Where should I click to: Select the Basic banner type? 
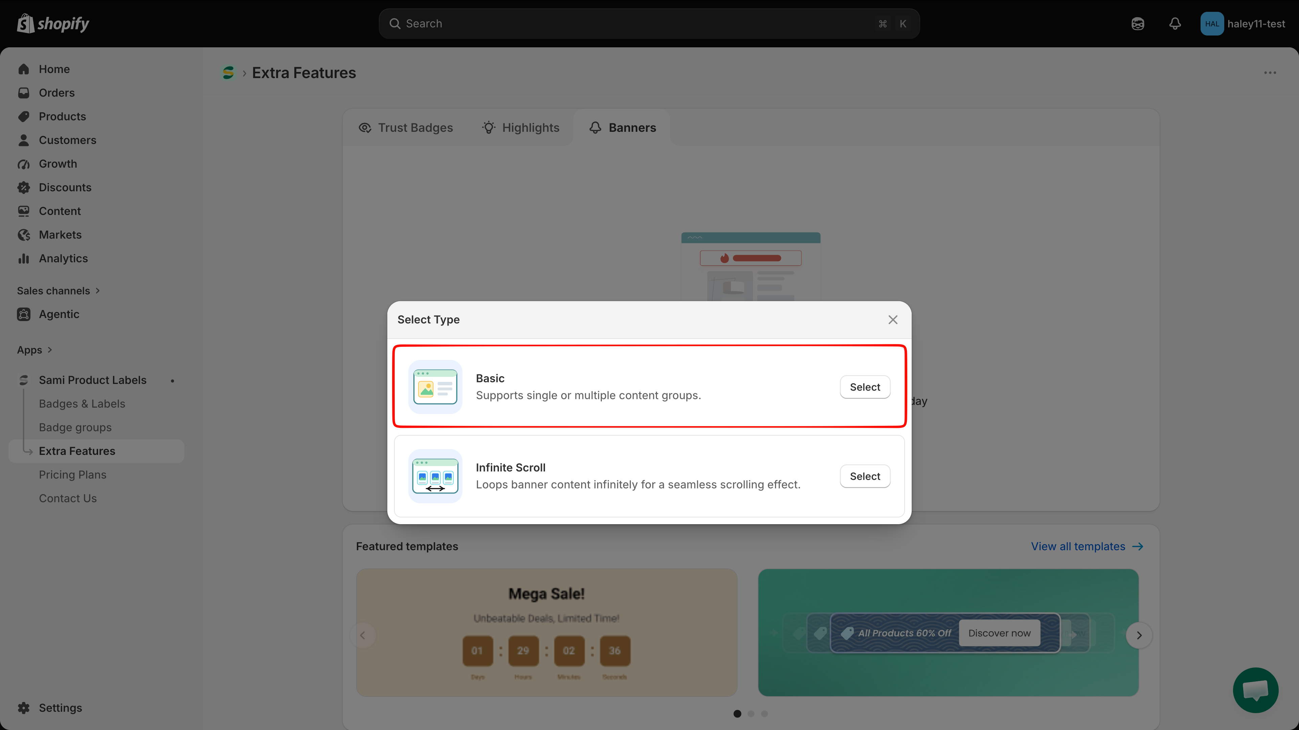pyautogui.click(x=865, y=387)
